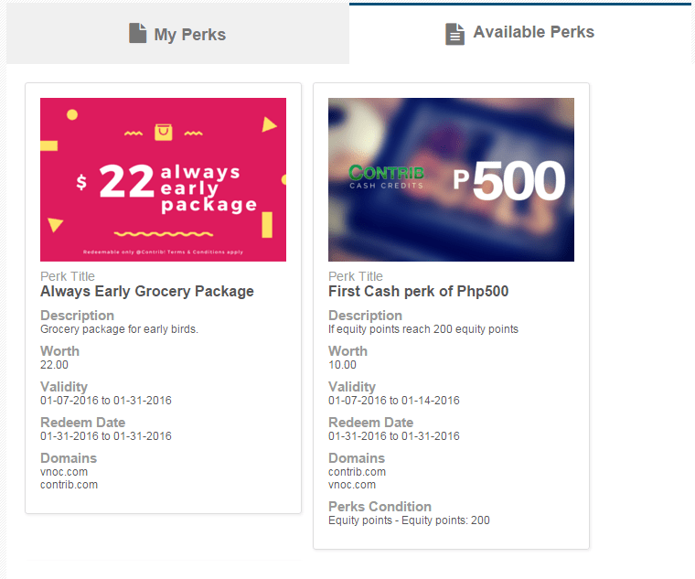695x579 pixels.
Task: Click the shopping bag icon on pink banner
Action: 163,132
